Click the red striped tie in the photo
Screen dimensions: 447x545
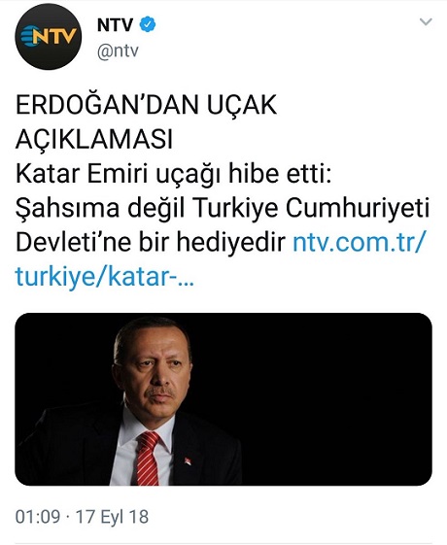coord(149,458)
